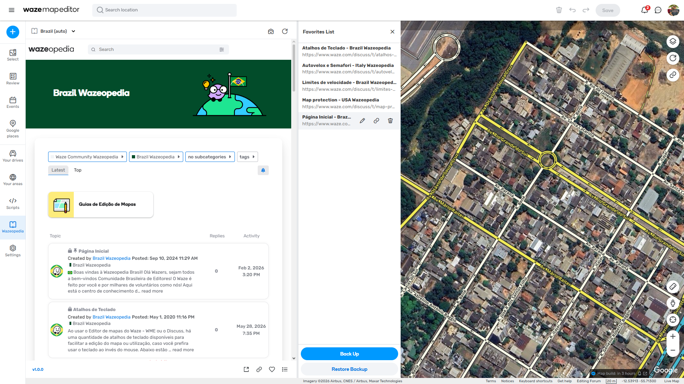The height and width of the screenshot is (384, 684).
Task: Open Autovelox e Semafori favorite entry
Action: coord(349,69)
